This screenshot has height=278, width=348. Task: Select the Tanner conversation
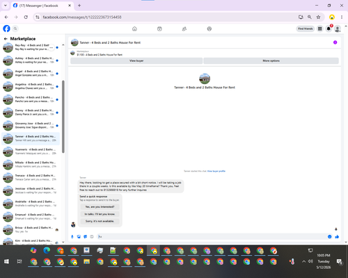coord(31,138)
